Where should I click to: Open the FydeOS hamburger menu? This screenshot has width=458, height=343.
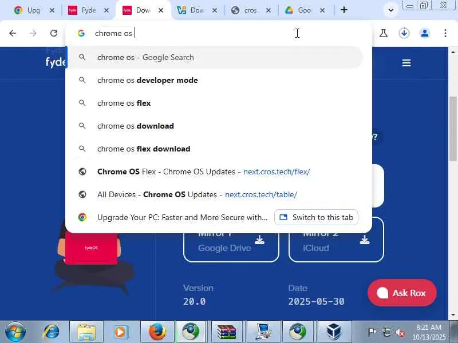click(406, 63)
